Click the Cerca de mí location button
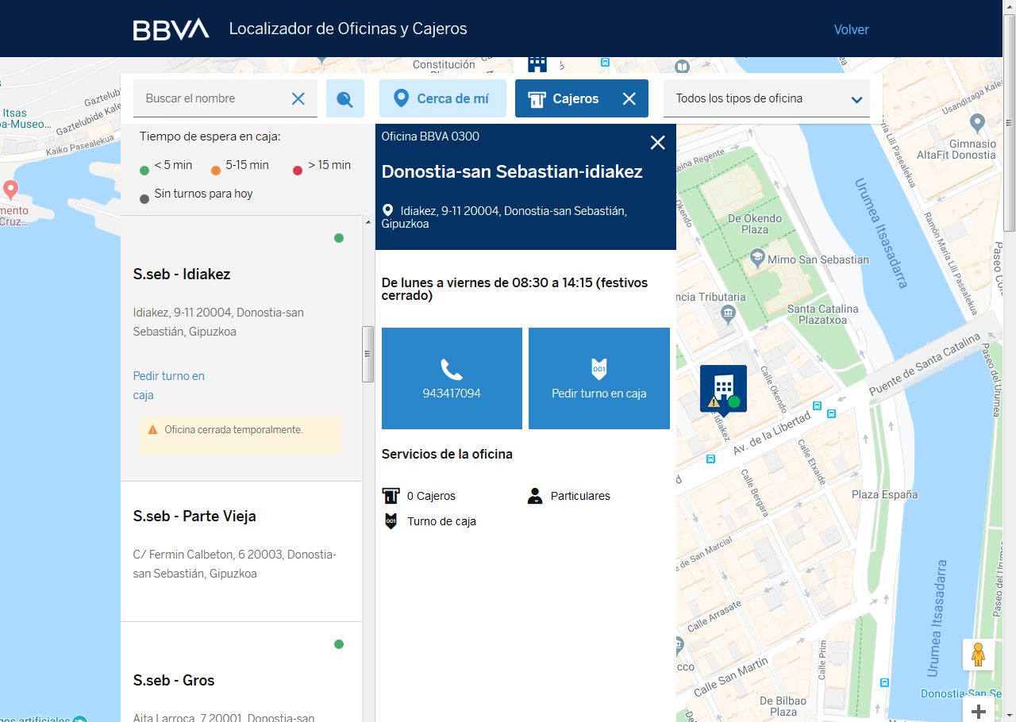 (x=442, y=98)
